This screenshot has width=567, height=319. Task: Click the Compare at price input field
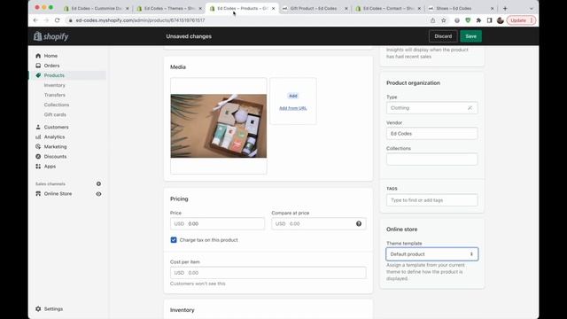[x=319, y=223]
